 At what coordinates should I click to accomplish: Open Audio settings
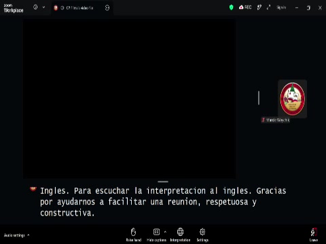tap(14, 235)
